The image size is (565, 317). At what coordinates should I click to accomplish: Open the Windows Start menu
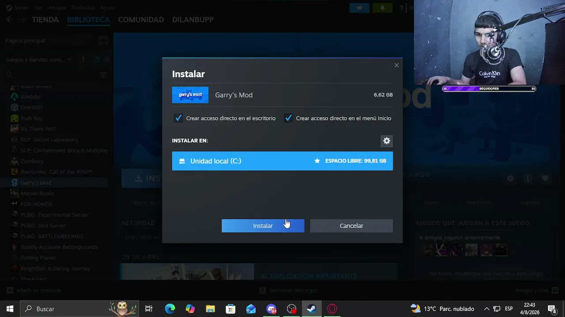point(10,309)
